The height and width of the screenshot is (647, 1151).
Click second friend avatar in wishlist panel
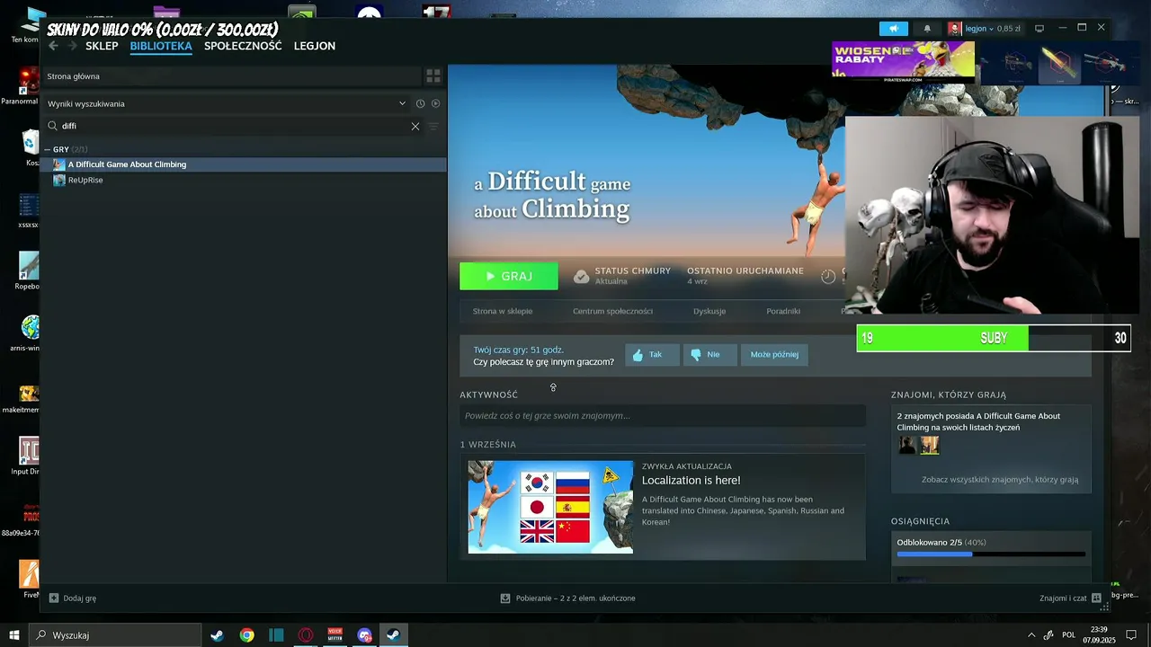point(930,445)
